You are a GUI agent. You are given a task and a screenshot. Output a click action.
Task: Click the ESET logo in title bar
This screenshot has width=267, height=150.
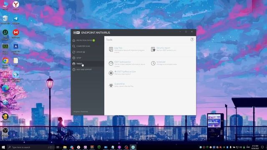pyautogui.click(x=76, y=32)
